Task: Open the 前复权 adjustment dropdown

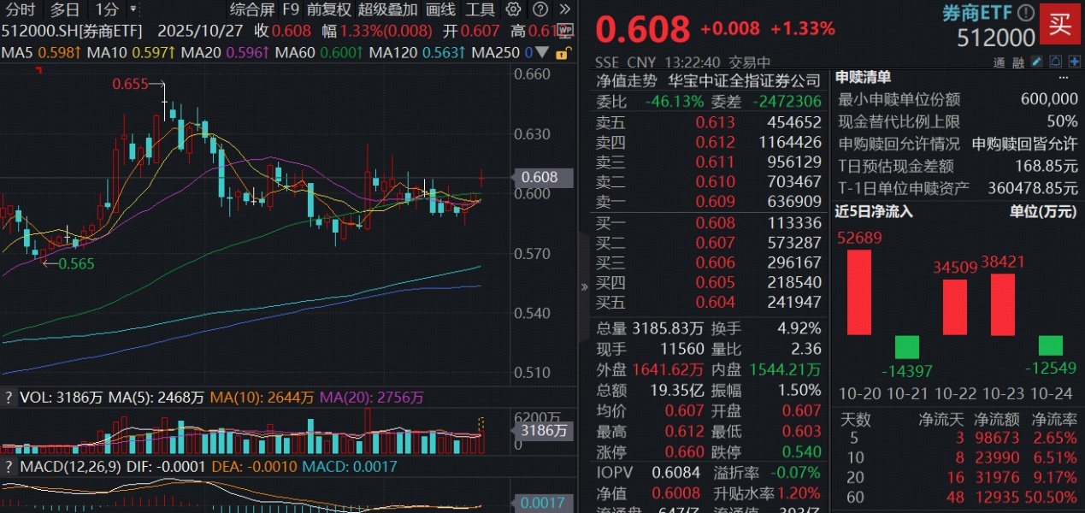Action: (x=329, y=10)
